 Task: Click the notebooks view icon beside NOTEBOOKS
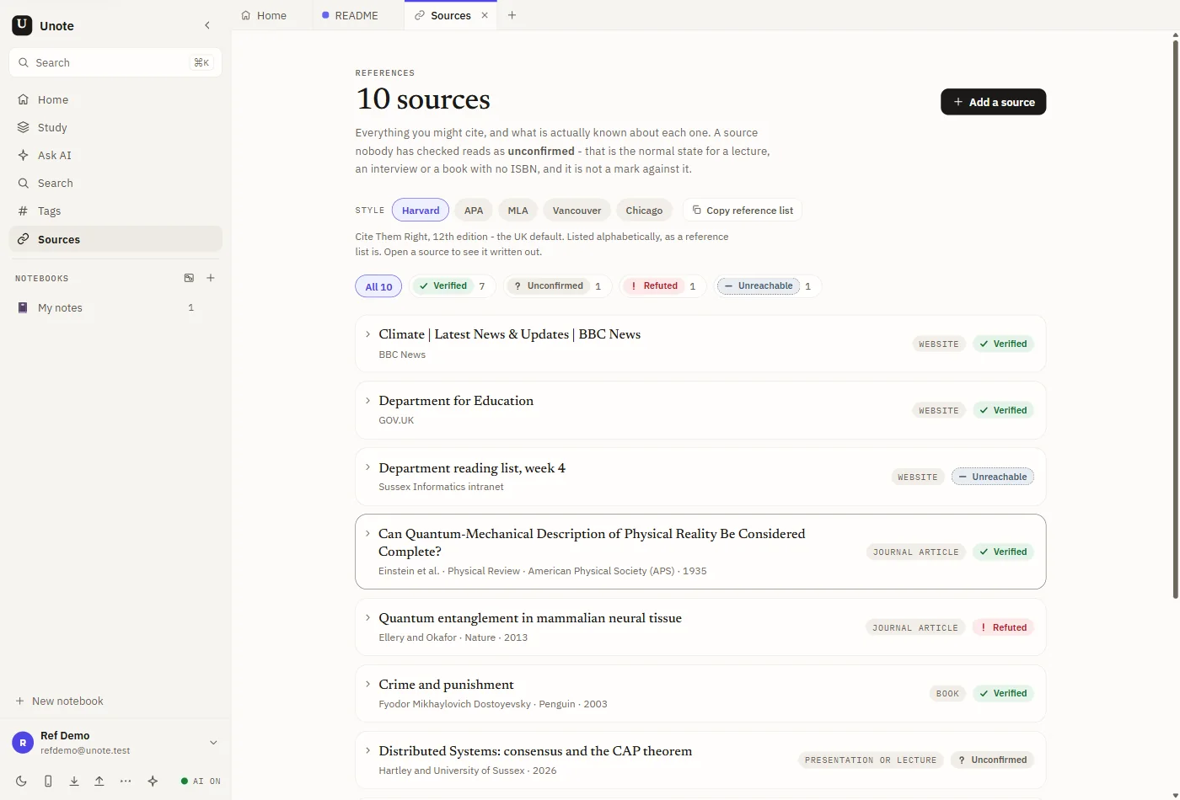click(189, 278)
